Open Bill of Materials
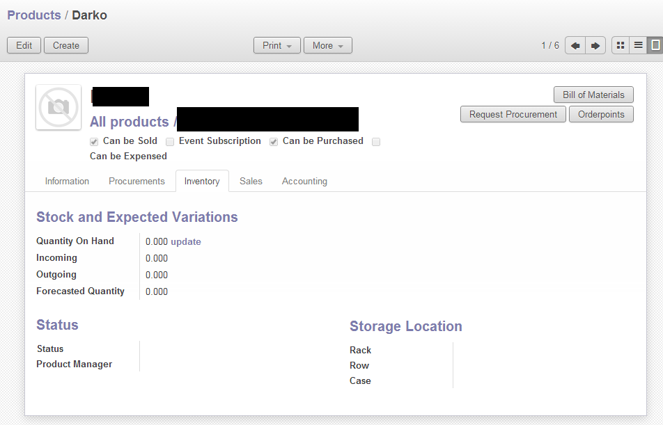Image resolution: width=663 pixels, height=425 pixels. click(593, 95)
